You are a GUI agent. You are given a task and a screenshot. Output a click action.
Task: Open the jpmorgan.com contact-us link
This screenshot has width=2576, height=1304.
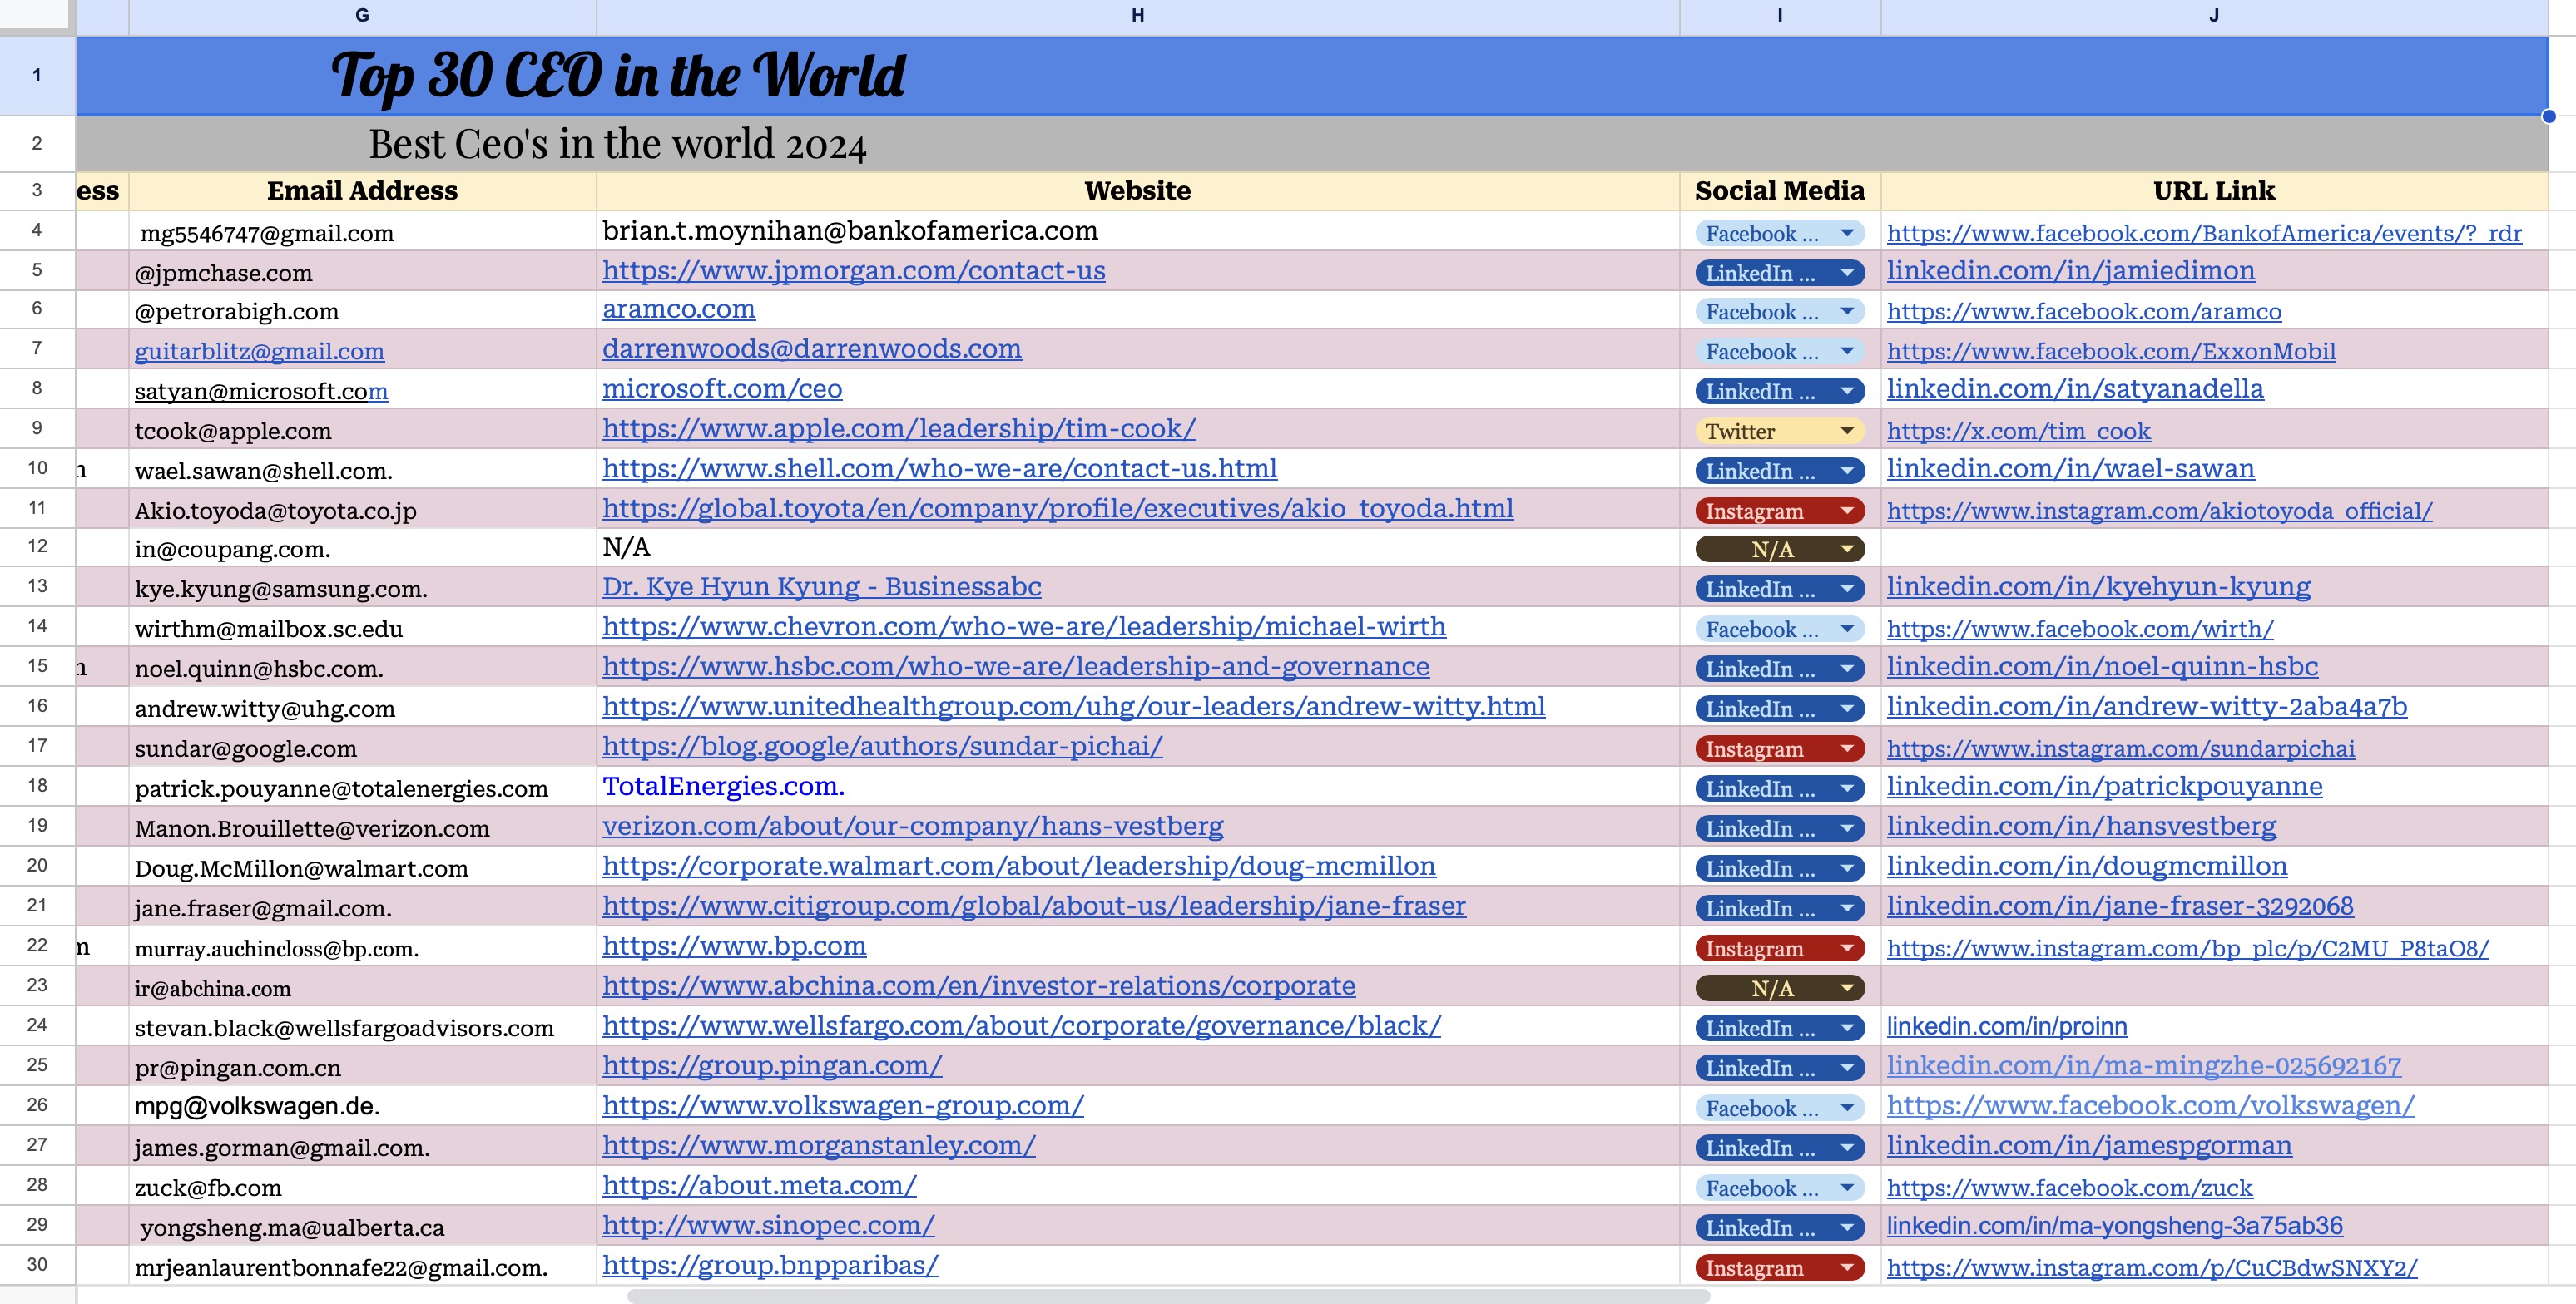(853, 271)
